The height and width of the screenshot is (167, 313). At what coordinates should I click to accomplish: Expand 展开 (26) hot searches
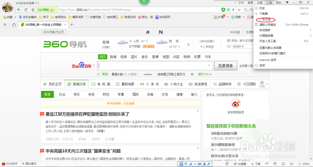[205, 74]
